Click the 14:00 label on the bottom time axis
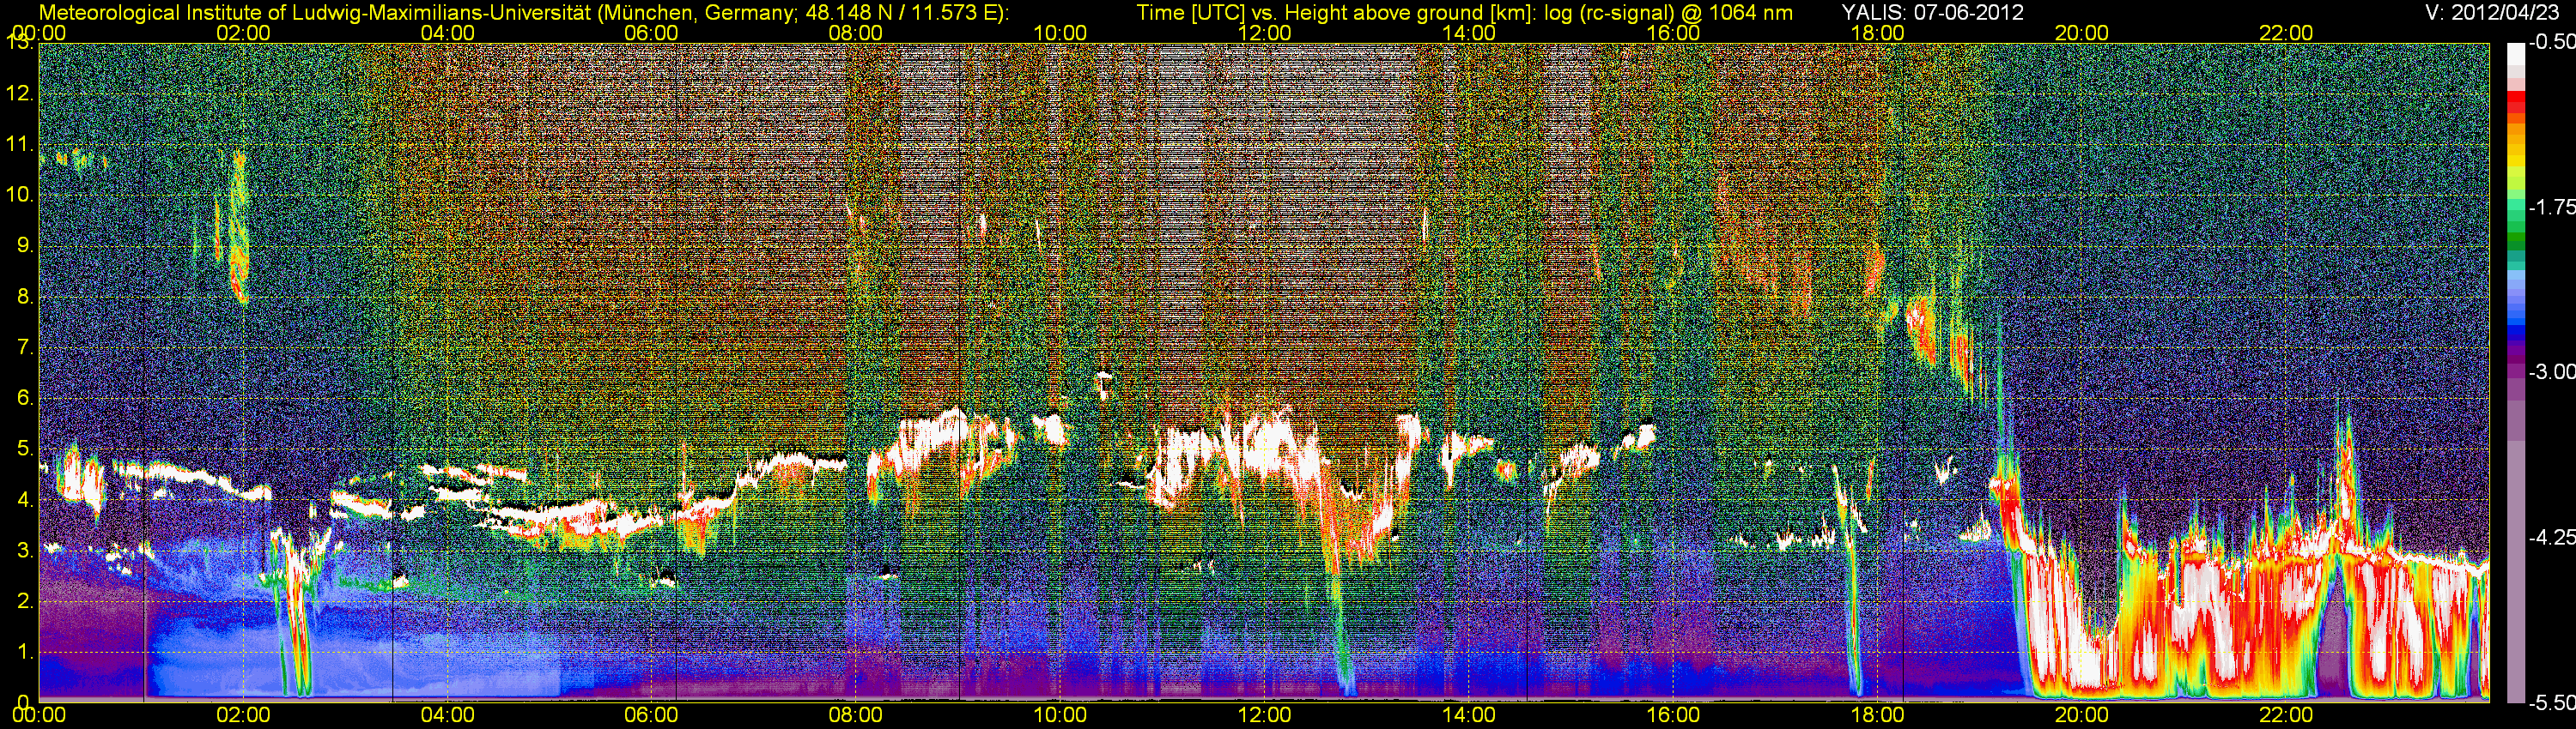This screenshot has height=729, width=2576. tap(1469, 715)
